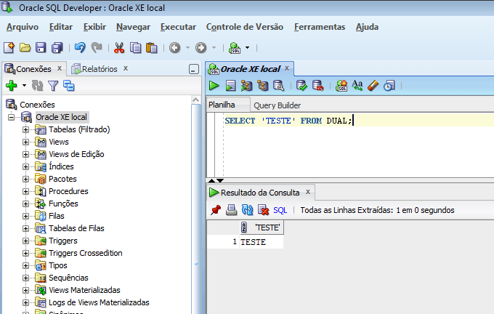Open forward navigation history dropdown
Viewport: 494px width, 314px height.
point(214,47)
